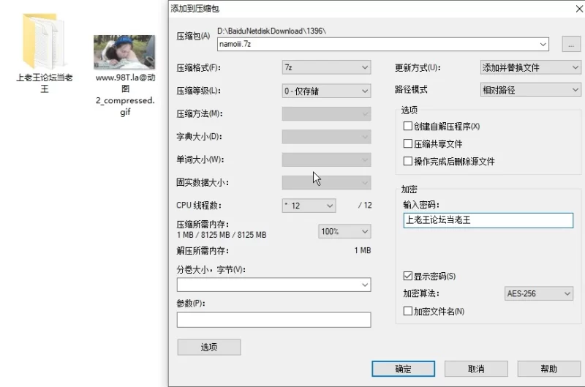Open the 路径模式 相对路径 dropdown
The height and width of the screenshot is (387, 585).
tap(531, 90)
